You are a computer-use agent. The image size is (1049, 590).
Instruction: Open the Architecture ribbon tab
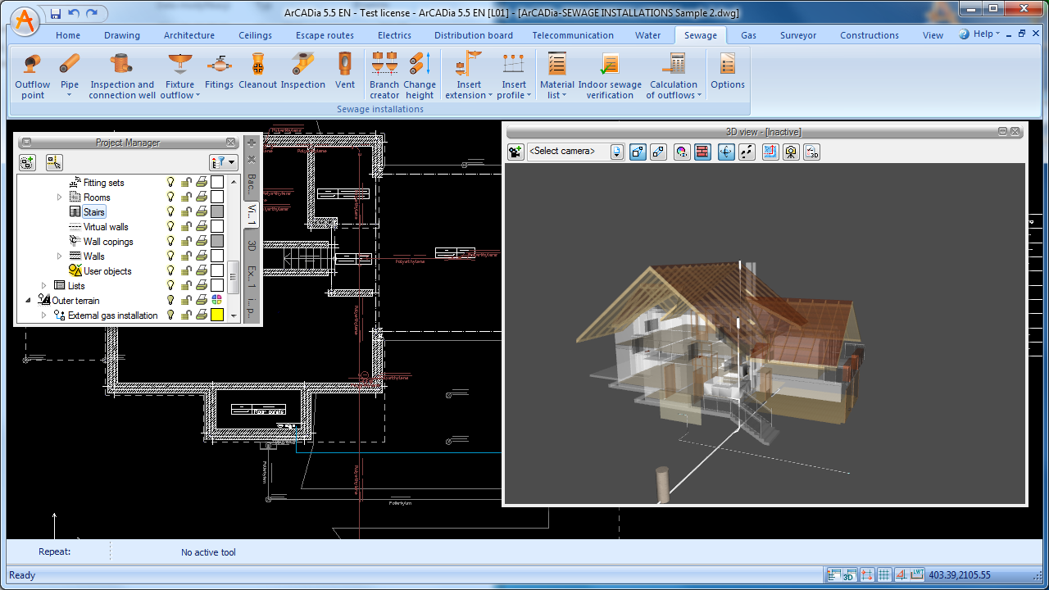[189, 35]
